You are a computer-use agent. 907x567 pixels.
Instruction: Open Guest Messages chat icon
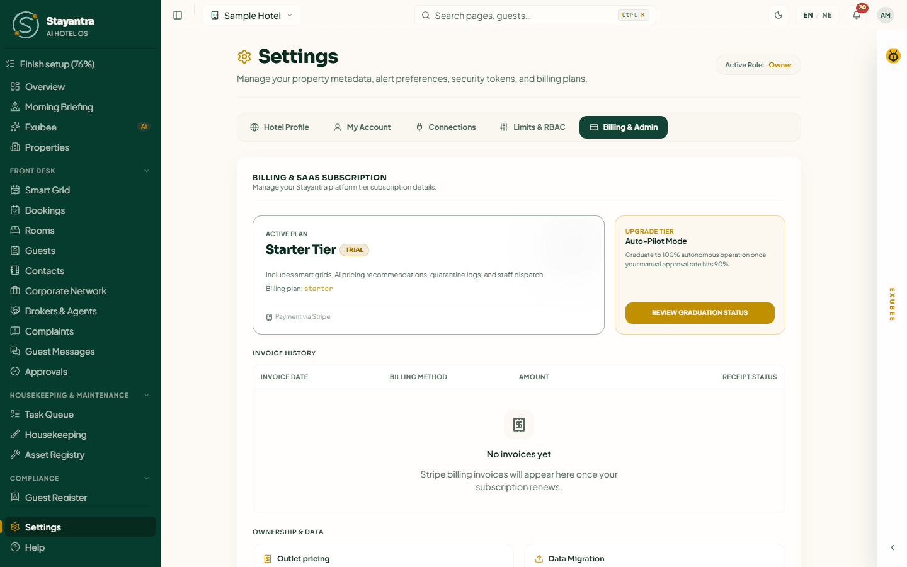[x=15, y=352]
